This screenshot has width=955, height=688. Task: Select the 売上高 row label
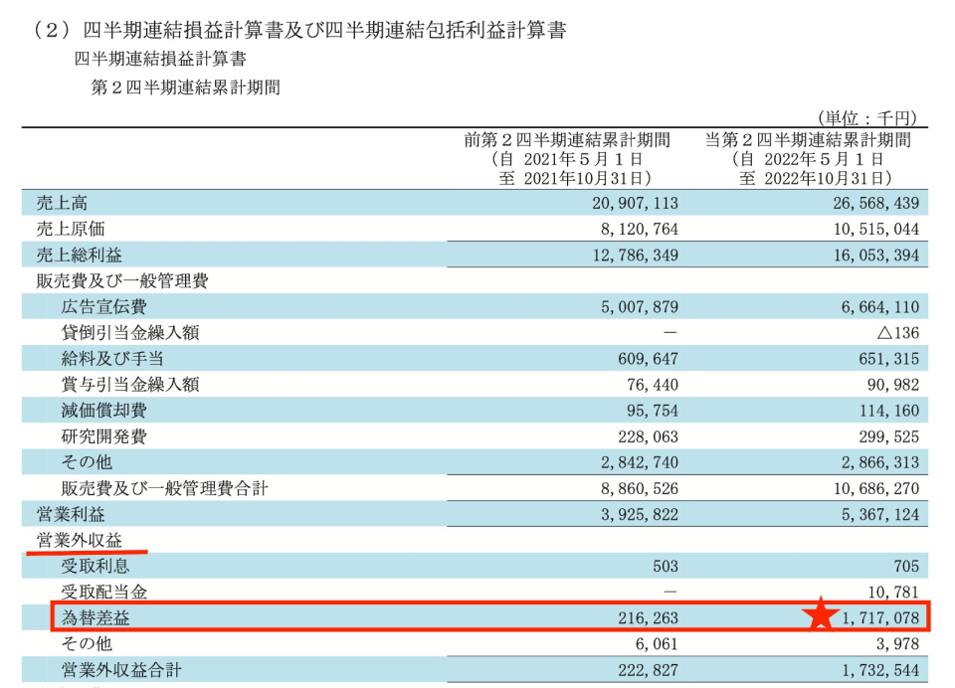(62, 203)
